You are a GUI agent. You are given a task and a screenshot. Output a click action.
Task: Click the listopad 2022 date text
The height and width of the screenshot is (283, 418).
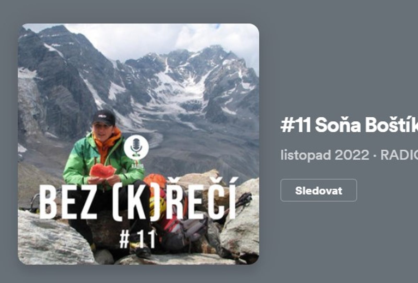pyautogui.click(x=325, y=155)
